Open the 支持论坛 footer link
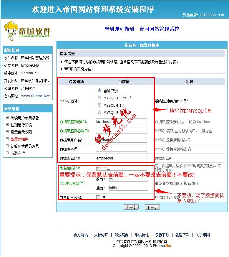The width and height of the screenshot is (229, 257). click(x=101, y=235)
